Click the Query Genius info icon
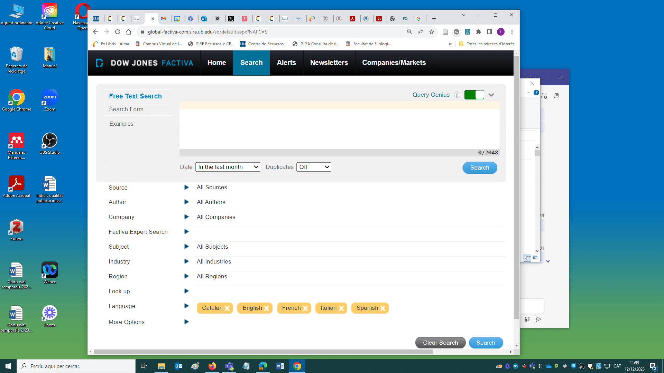Image resolution: width=664 pixels, height=373 pixels. point(457,95)
